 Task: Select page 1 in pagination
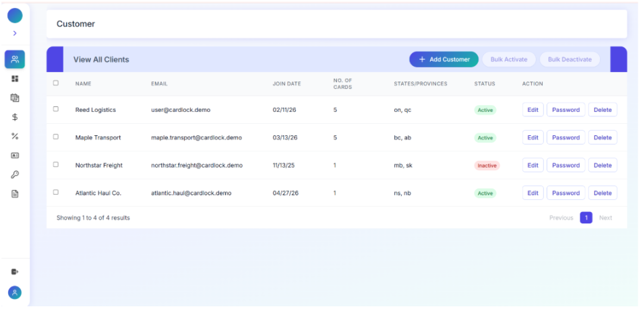(586, 218)
